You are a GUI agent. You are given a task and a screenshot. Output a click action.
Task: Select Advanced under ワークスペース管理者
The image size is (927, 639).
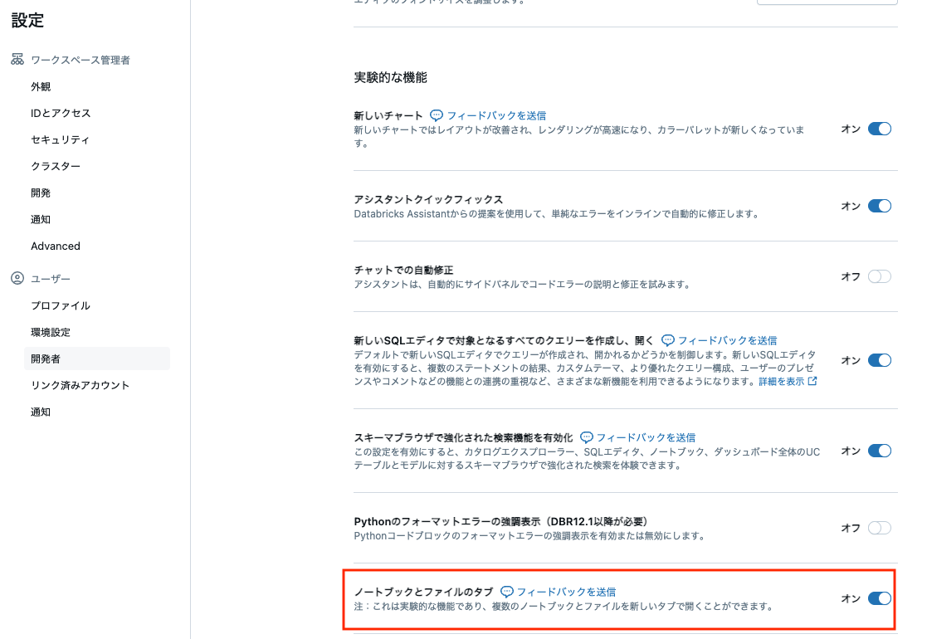point(56,246)
